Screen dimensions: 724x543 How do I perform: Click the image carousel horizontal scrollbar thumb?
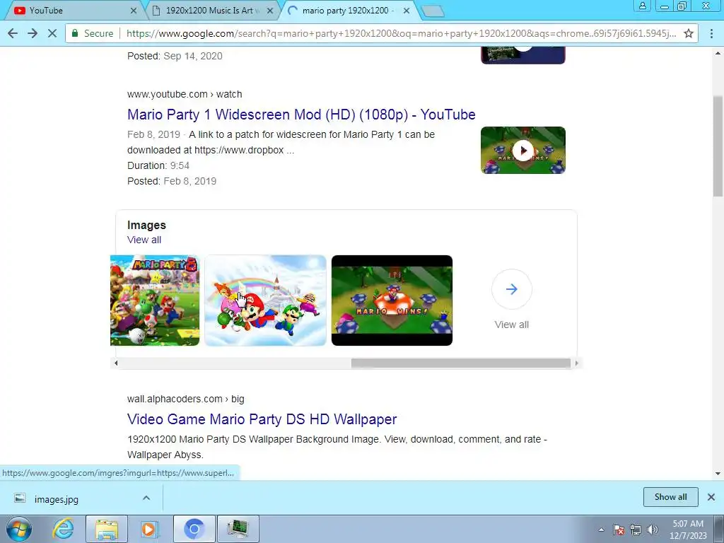(461, 363)
